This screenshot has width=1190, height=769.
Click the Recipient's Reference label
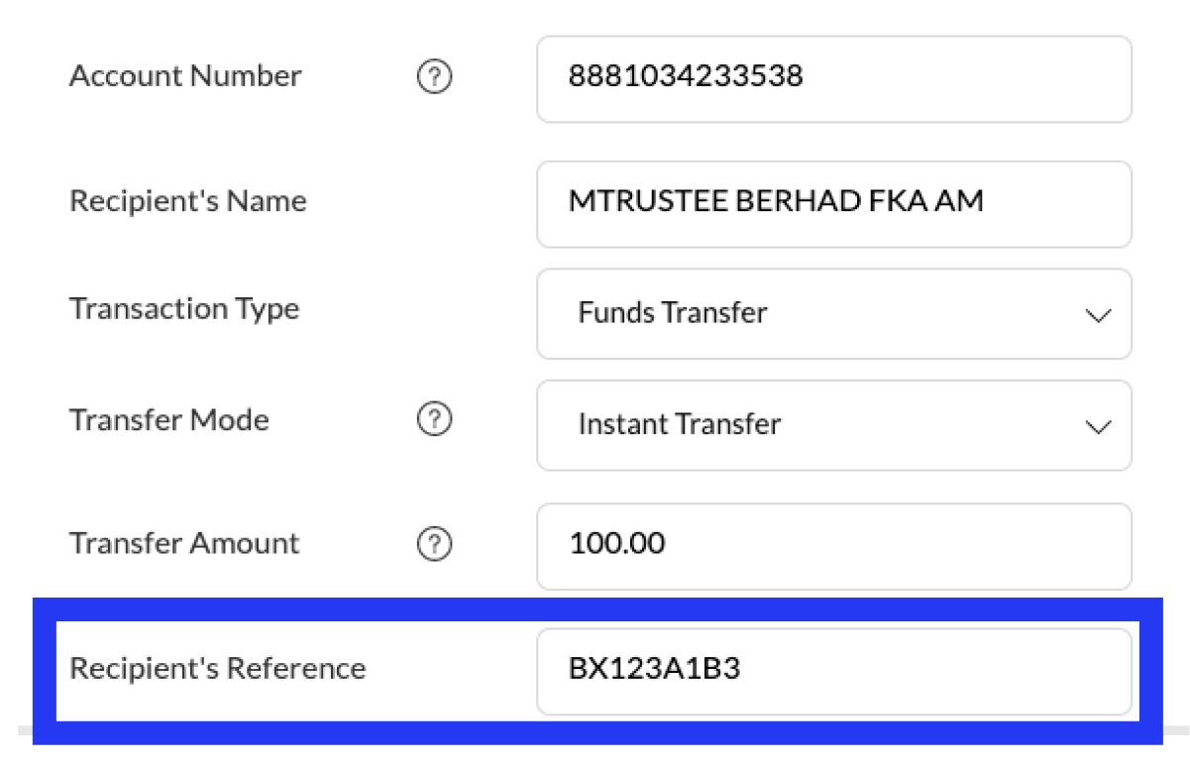[216, 669]
